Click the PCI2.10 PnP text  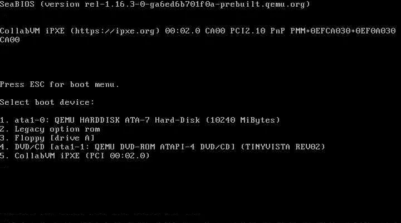point(257,31)
